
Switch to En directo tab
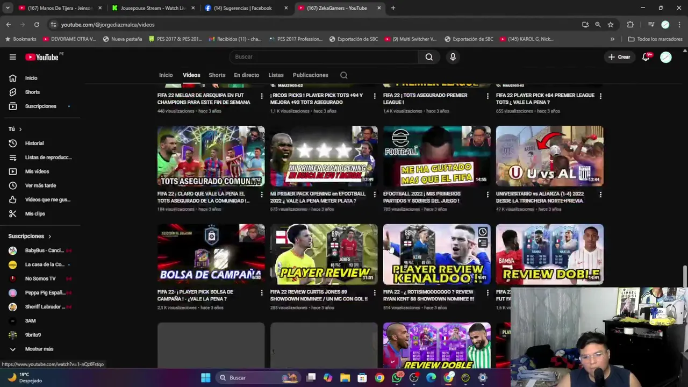246,75
